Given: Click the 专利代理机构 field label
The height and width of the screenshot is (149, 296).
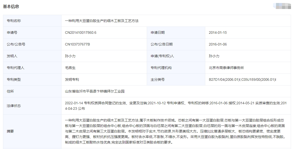Looking at the screenshot, I should pos(161,68).
